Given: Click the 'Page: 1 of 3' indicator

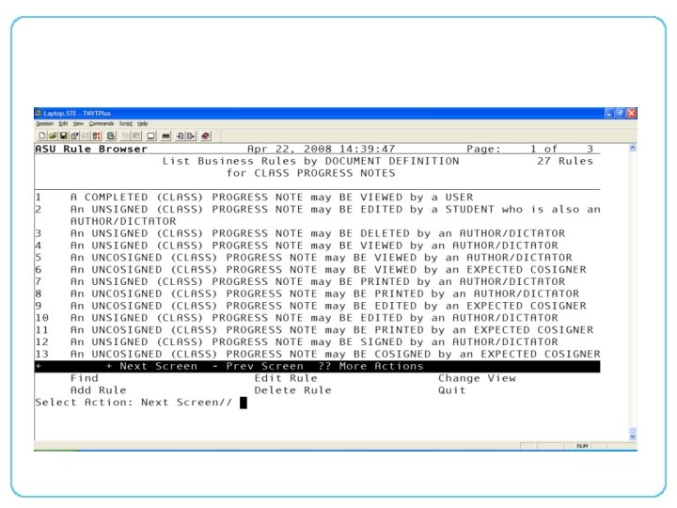Looking at the screenshot, I should pos(529,149).
